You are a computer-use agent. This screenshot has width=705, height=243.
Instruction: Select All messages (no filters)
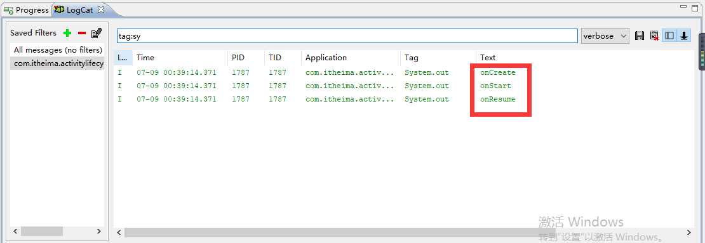point(58,50)
